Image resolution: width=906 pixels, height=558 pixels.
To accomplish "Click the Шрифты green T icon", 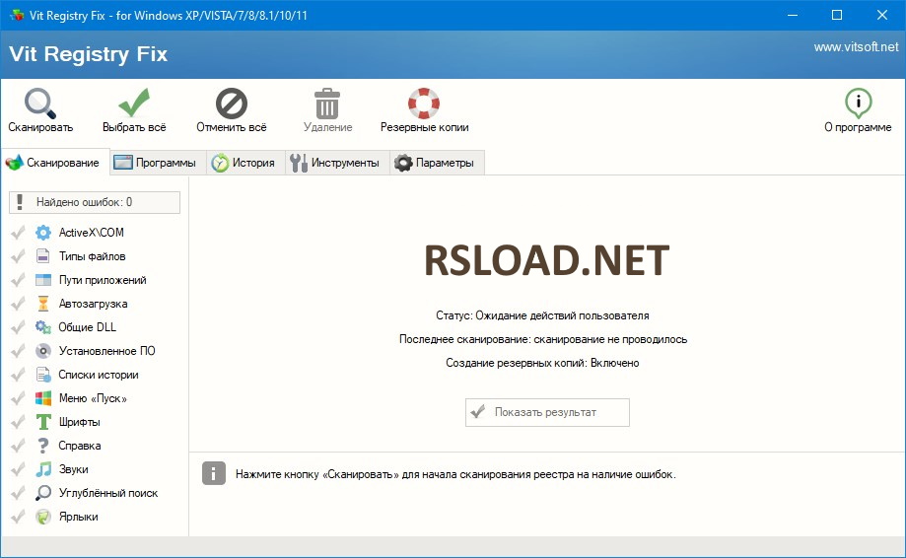I will point(42,422).
